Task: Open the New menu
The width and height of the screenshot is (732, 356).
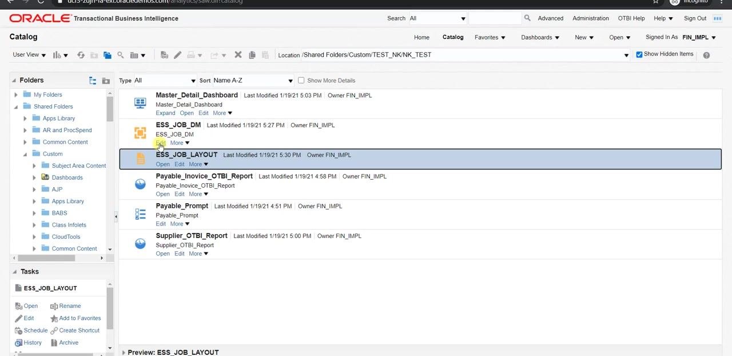Action: pyautogui.click(x=584, y=38)
